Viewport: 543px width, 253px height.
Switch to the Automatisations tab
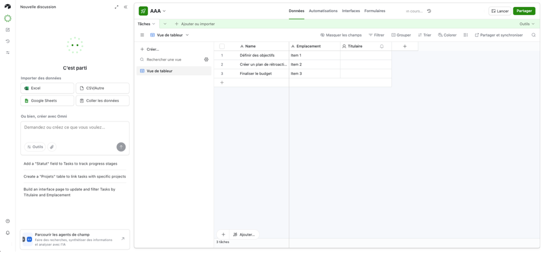[323, 11]
